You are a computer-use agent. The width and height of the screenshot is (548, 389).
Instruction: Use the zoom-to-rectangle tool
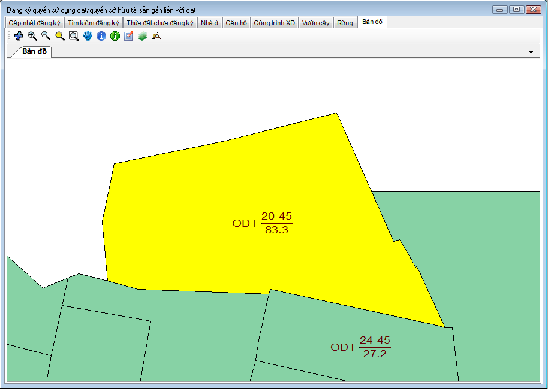[x=73, y=36]
